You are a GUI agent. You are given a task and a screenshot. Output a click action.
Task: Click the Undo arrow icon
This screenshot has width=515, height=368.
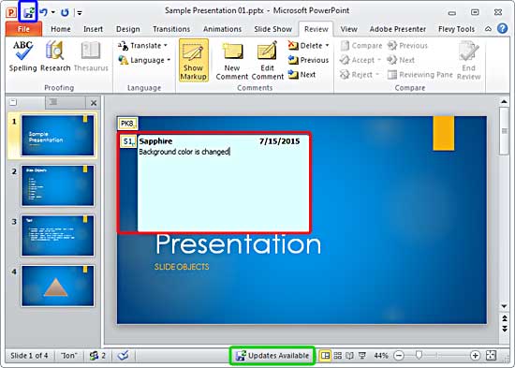pyautogui.click(x=43, y=12)
